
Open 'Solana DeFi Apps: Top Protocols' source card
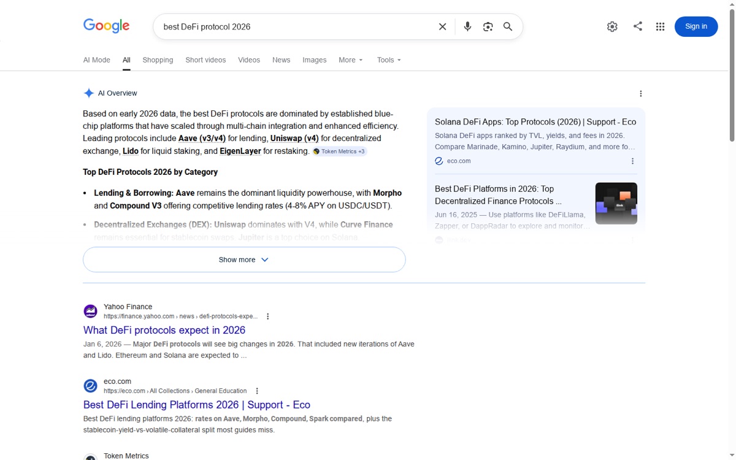(x=535, y=122)
